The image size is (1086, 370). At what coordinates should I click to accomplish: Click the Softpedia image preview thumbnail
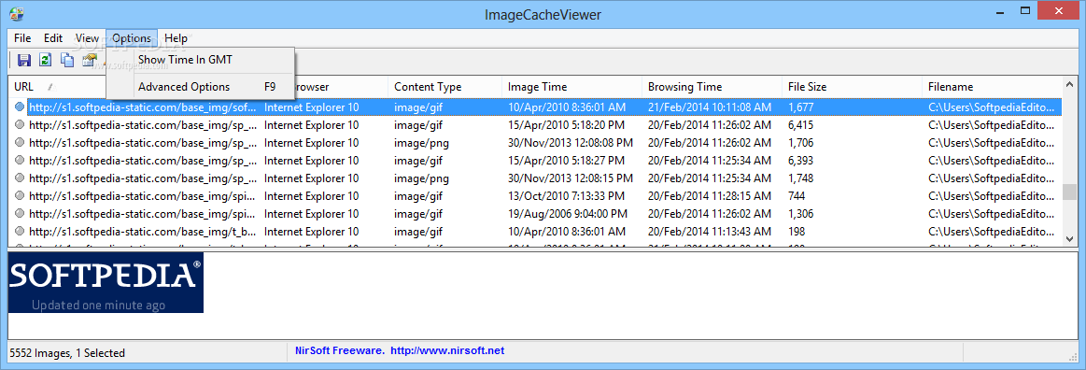(x=106, y=282)
